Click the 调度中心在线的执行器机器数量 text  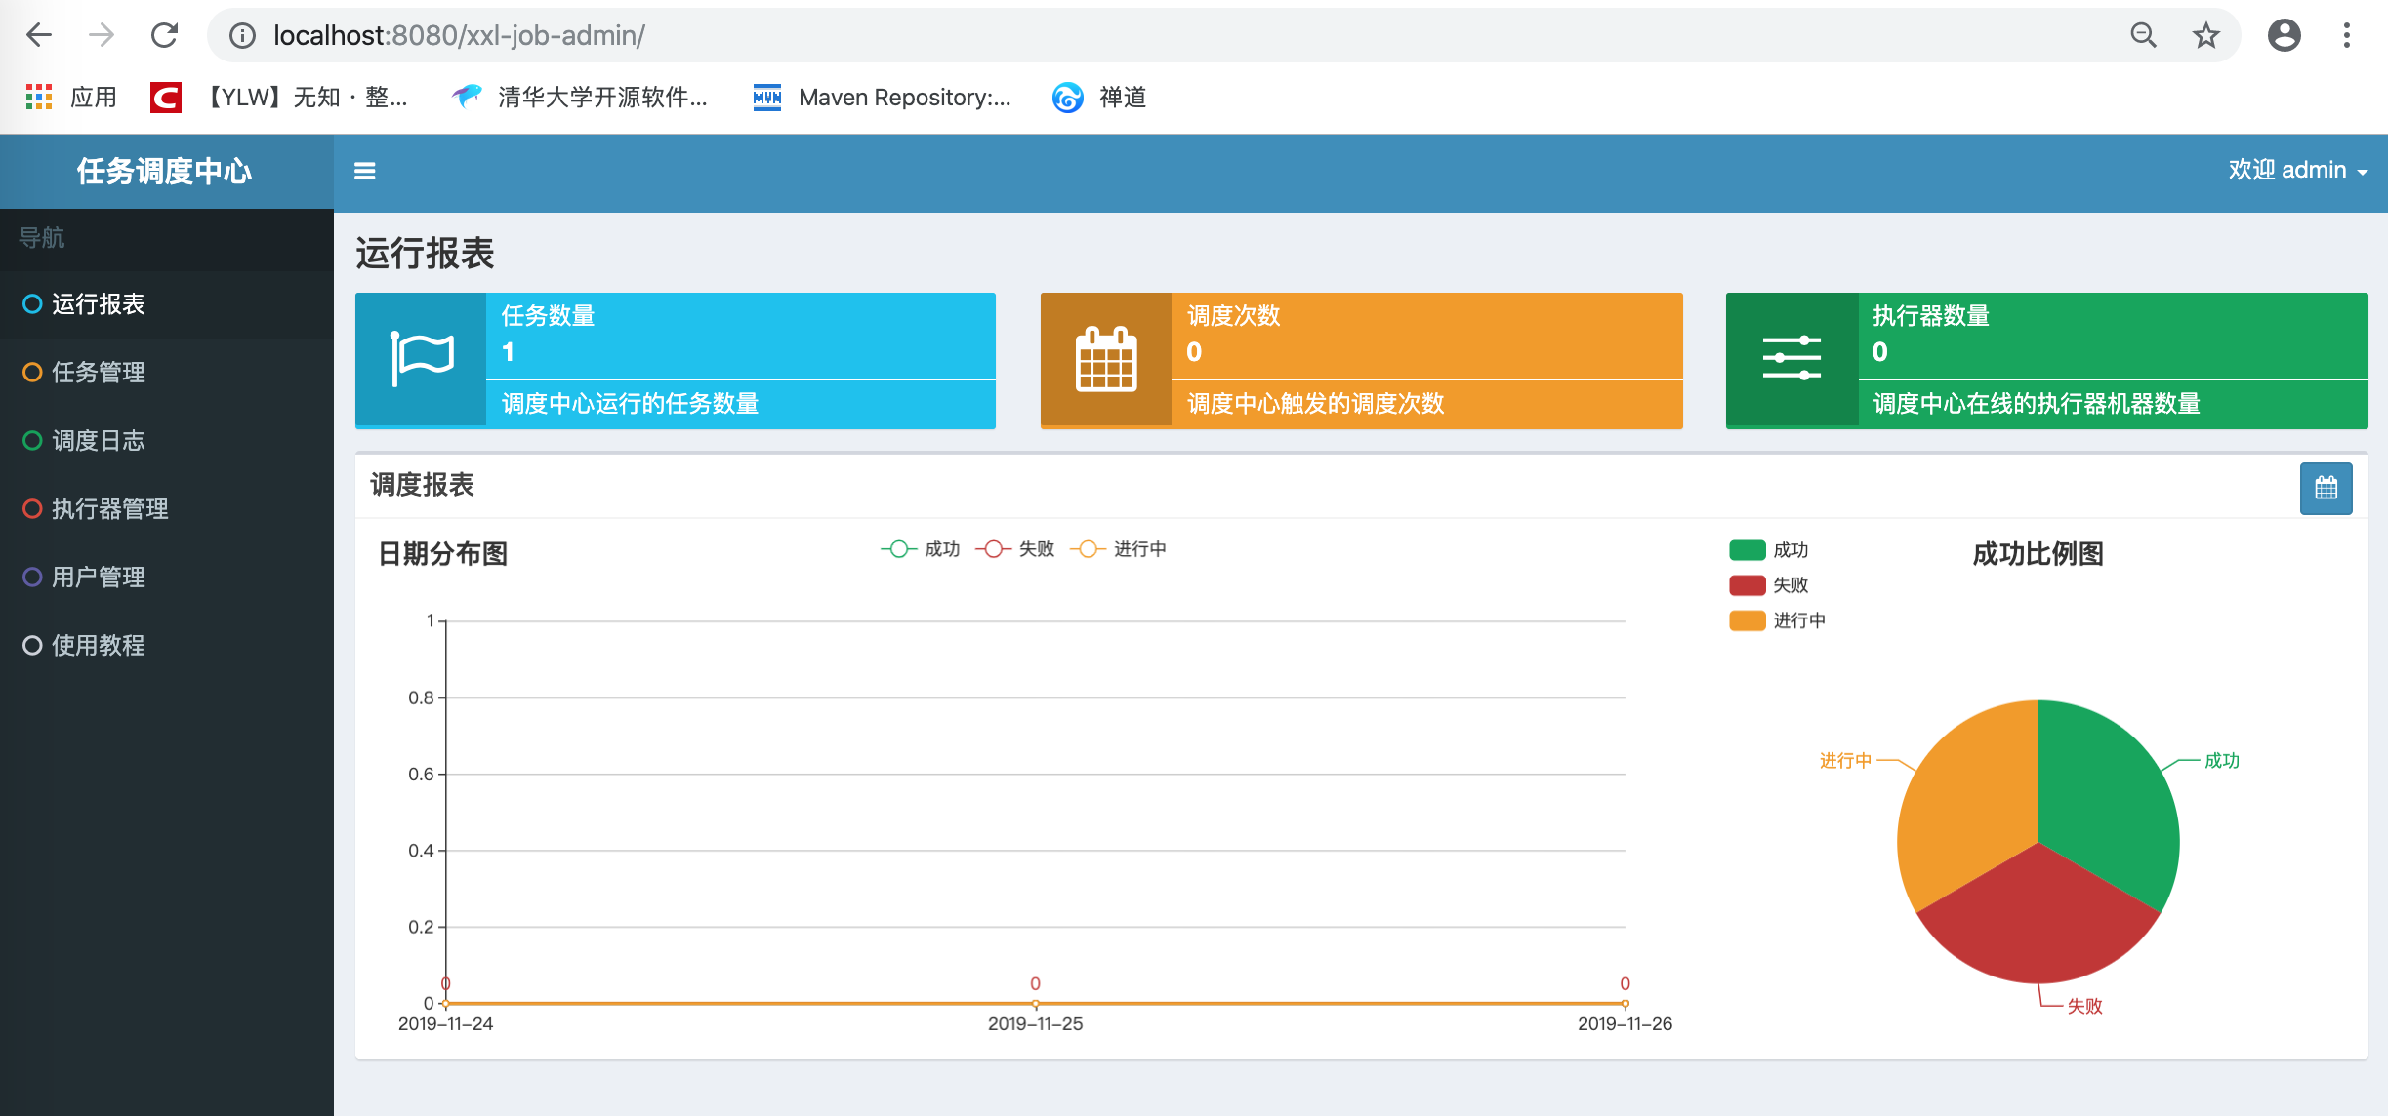[2036, 404]
